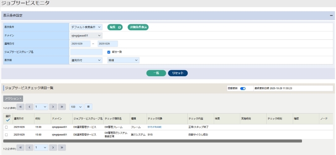The height and width of the screenshot is (155, 336).
Task: Click the ジョブサービスグループ名 input field
Action: tap(86, 52)
